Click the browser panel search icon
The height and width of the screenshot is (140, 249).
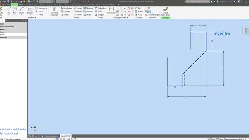(x=23, y=21)
